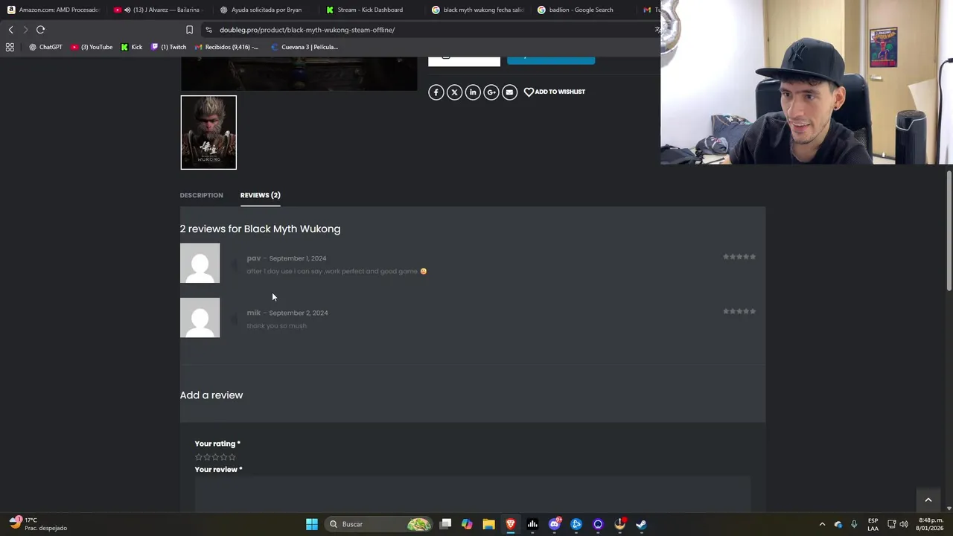Click the scroll-to-top arrow button
The width and height of the screenshot is (953, 536).
tap(928, 500)
